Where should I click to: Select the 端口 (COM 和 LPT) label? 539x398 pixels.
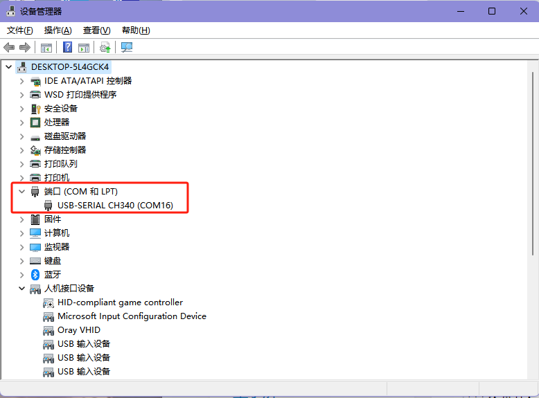point(81,191)
